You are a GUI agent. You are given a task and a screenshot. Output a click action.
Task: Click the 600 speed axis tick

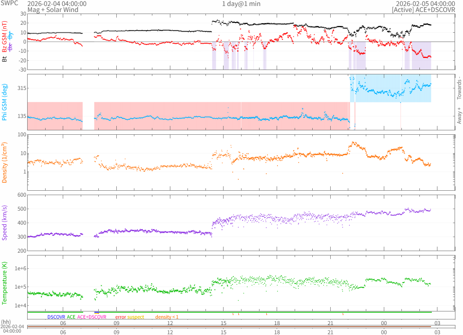[22, 195]
